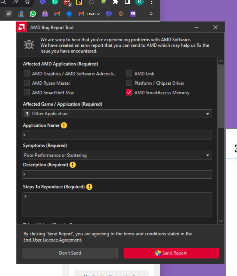
Task: Click into the Description text field
Action: [x=117, y=174]
